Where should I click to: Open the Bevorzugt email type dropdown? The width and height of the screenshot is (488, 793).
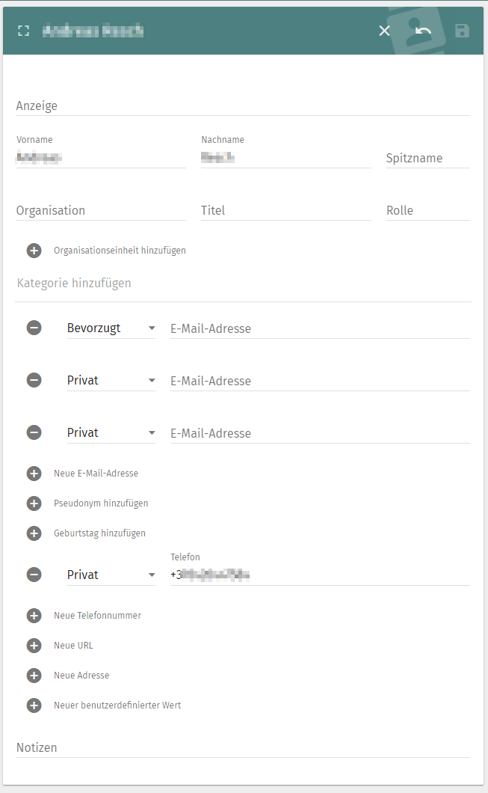[111, 328]
